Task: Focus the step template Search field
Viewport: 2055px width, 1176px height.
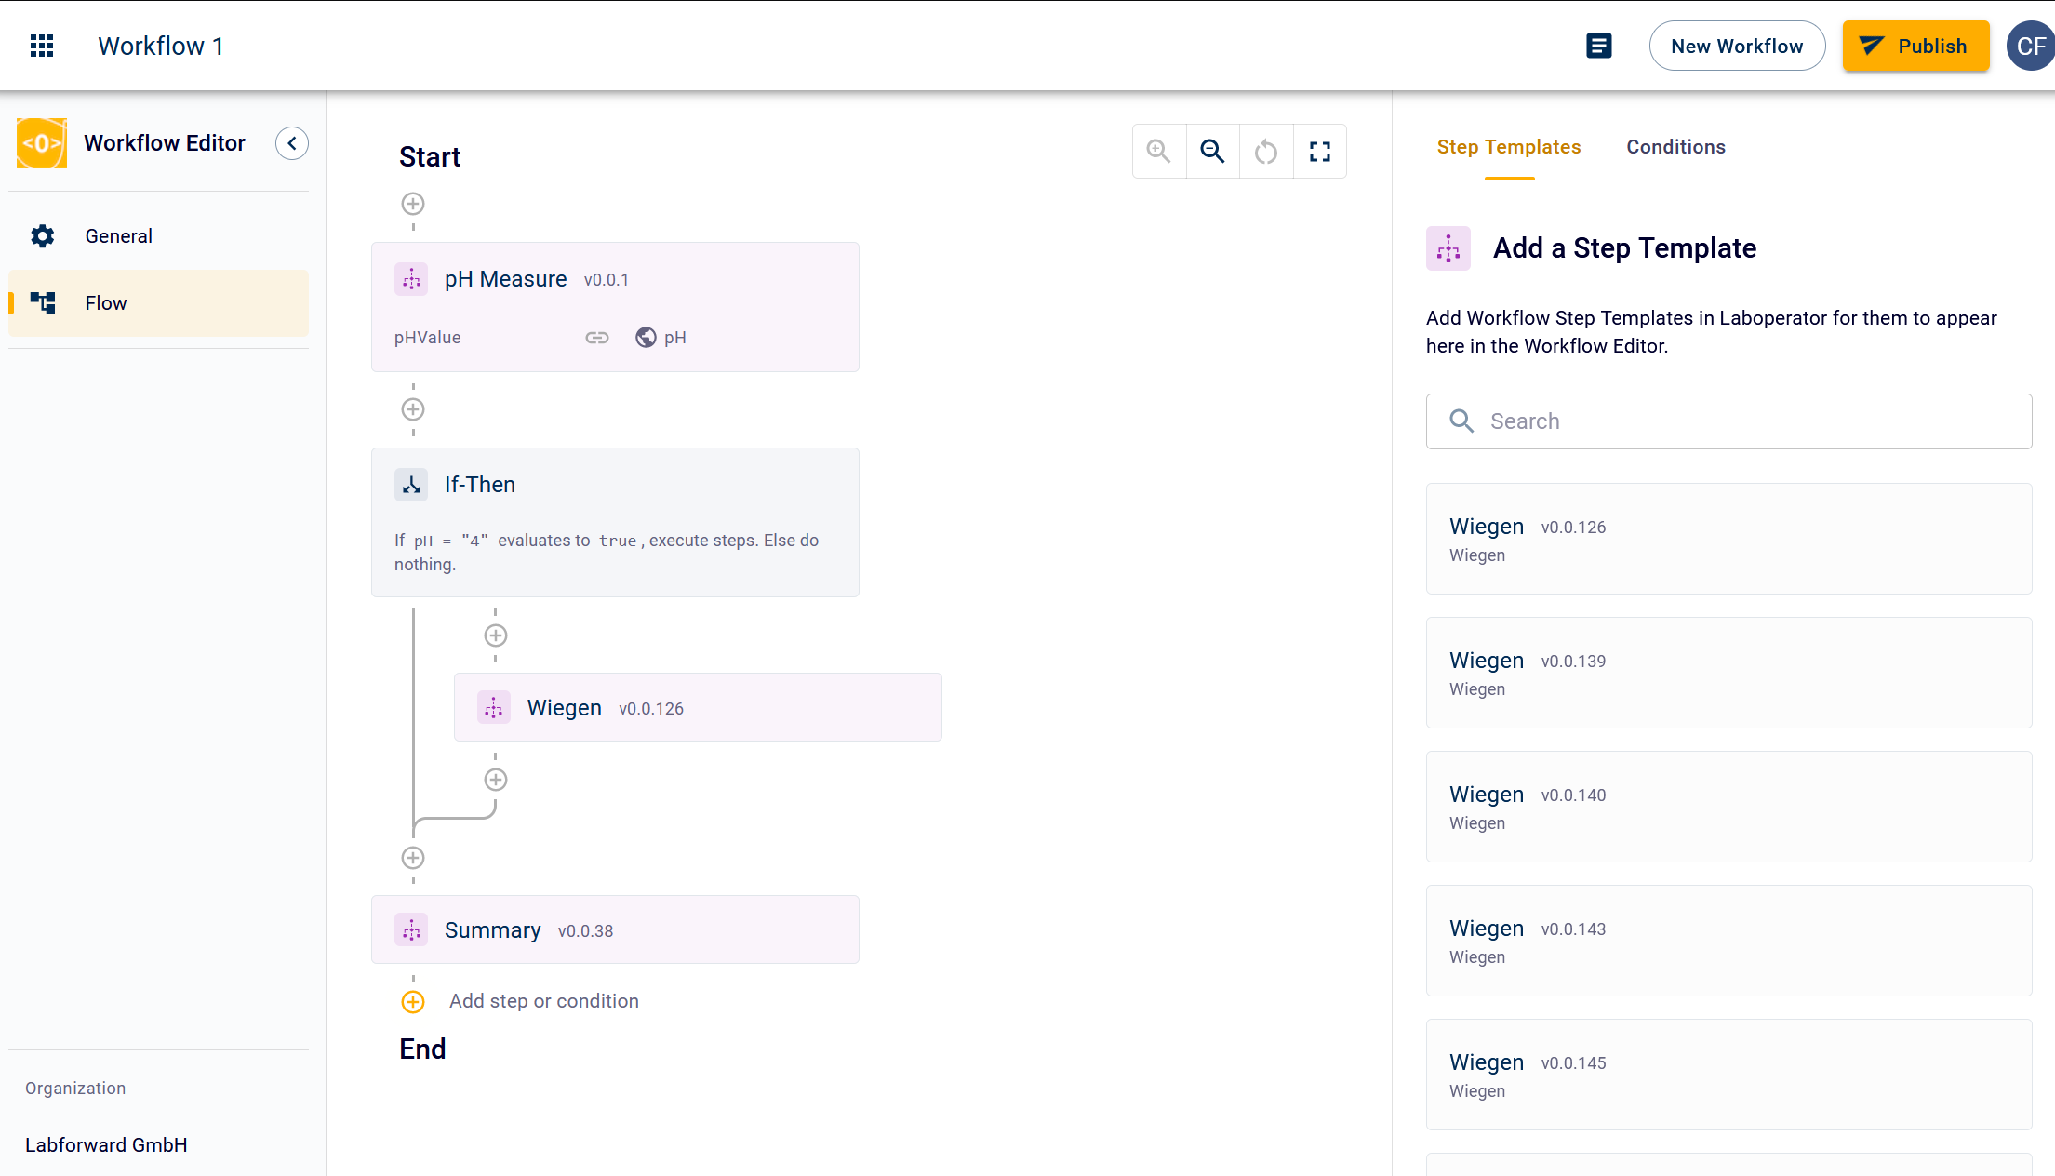Action: pyautogui.click(x=1728, y=421)
